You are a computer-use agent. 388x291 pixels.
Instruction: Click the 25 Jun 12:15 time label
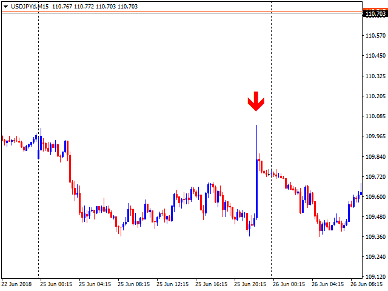click(x=172, y=283)
